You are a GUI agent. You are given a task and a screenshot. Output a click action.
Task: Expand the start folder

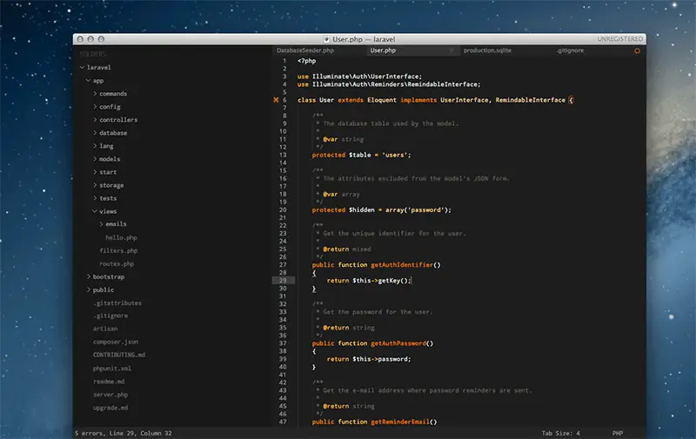pos(95,171)
